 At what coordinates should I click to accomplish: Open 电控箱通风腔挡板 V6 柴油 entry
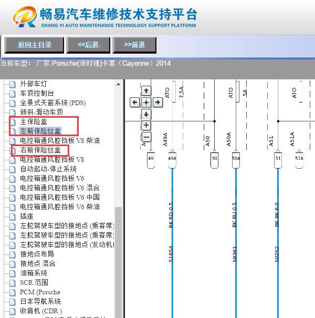click(60, 207)
